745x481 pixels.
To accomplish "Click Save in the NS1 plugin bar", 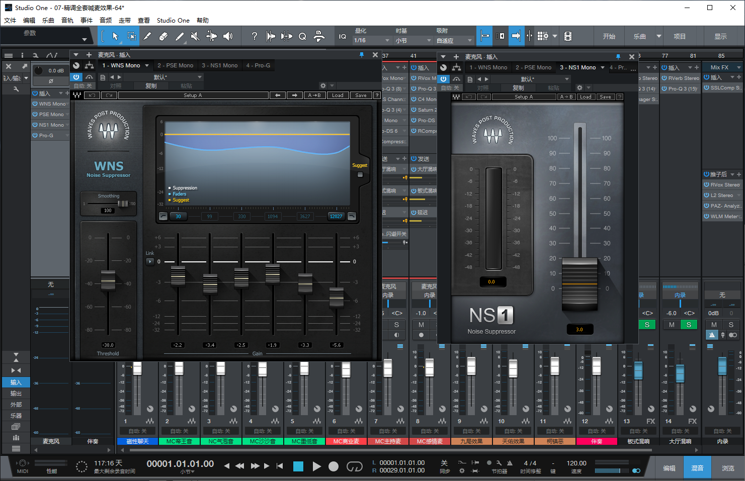I will 605,97.
